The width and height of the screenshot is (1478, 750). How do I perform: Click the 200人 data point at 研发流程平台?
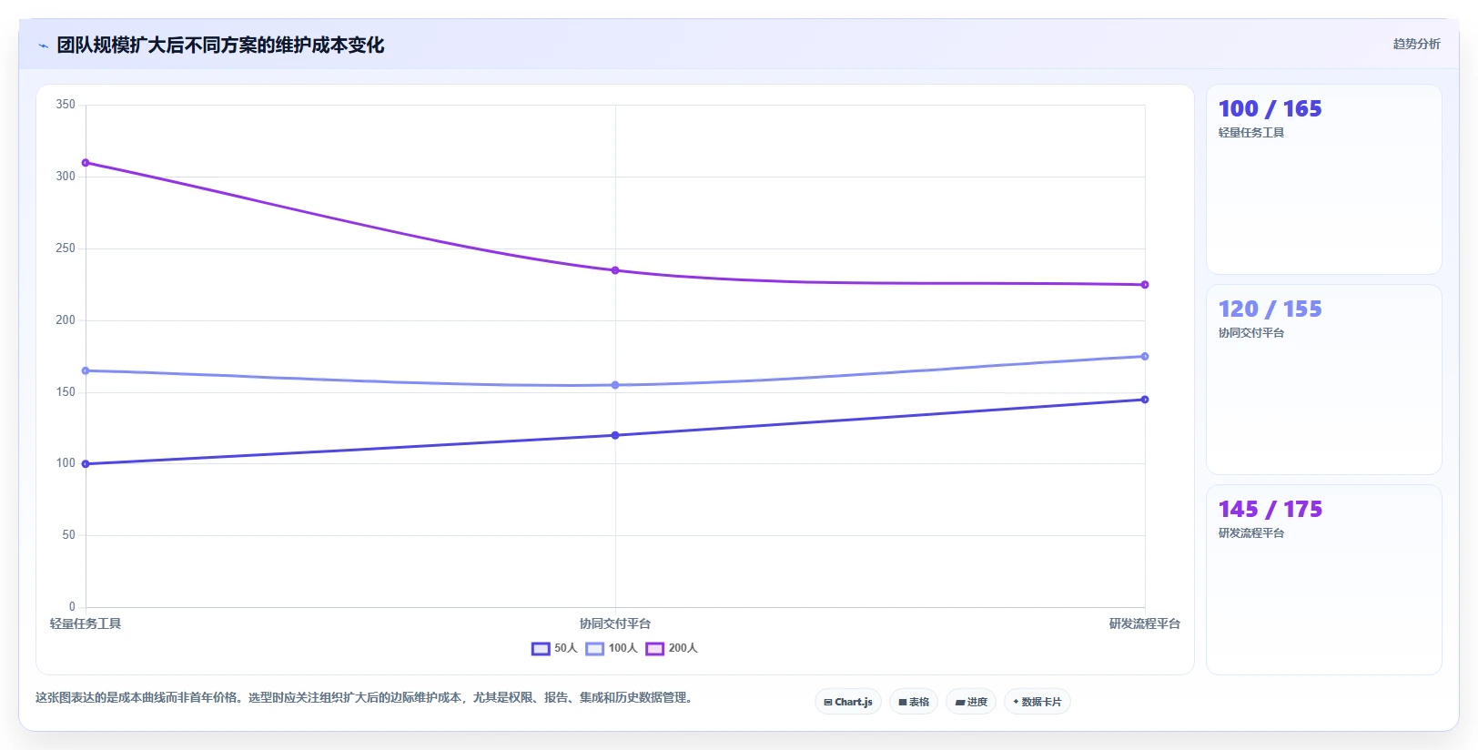click(x=1145, y=285)
